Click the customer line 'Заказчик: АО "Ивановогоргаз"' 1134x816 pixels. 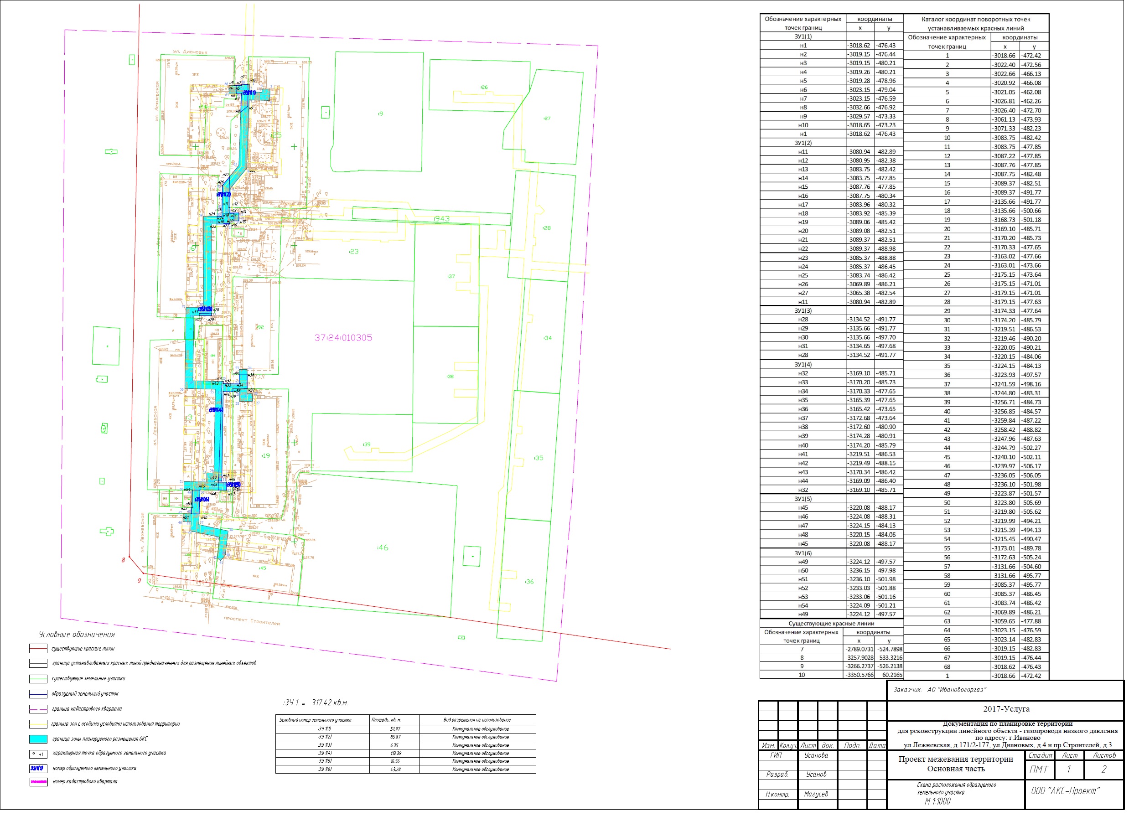tap(940, 690)
